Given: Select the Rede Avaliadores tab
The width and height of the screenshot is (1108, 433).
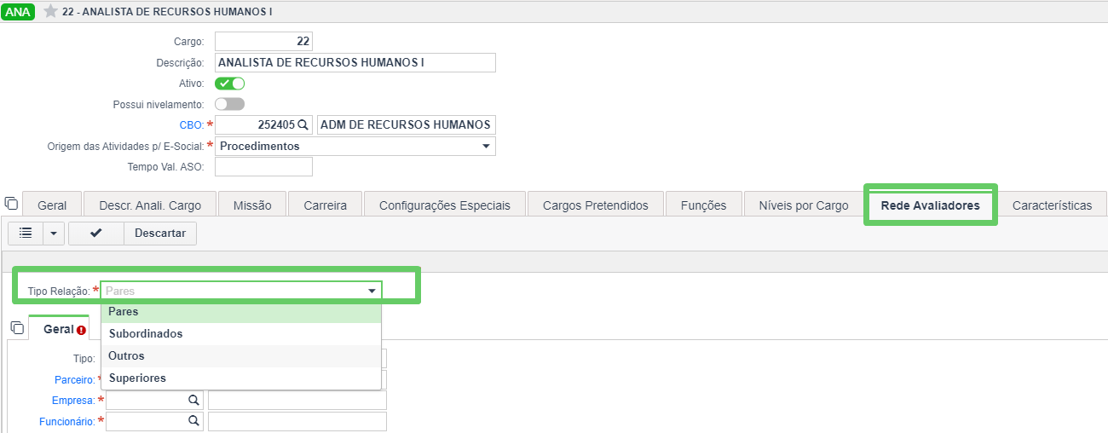Looking at the screenshot, I should (931, 205).
